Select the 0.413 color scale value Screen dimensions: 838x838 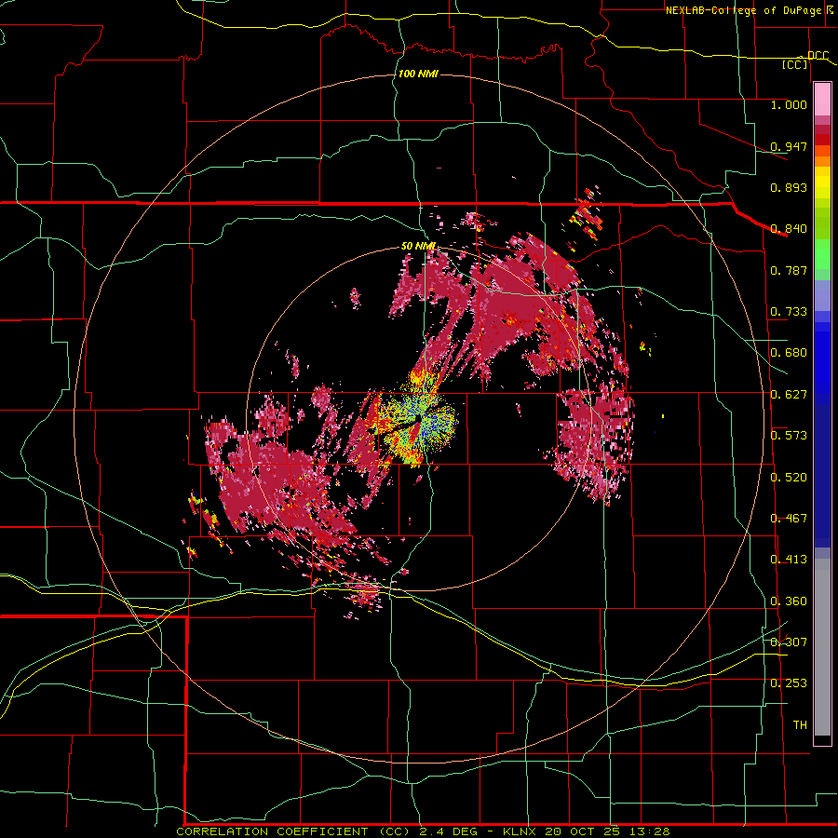[x=789, y=559]
